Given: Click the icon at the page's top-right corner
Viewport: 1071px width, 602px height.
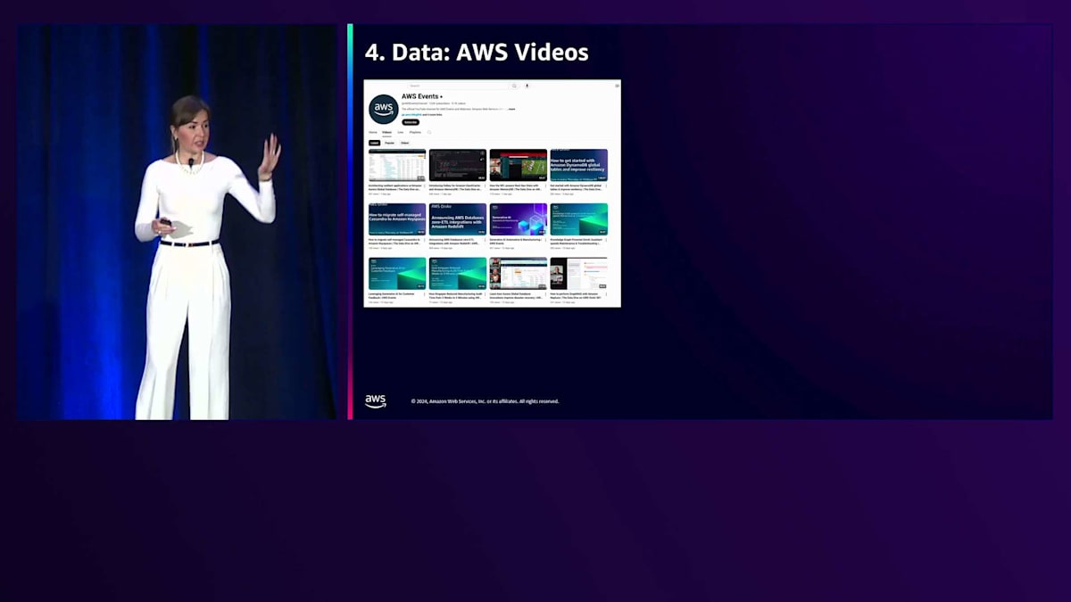Looking at the screenshot, I should click(617, 86).
